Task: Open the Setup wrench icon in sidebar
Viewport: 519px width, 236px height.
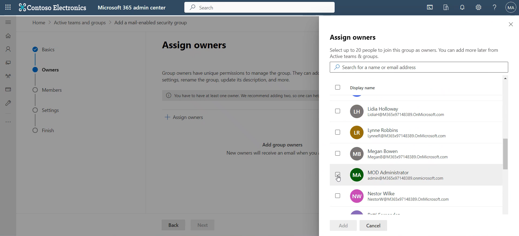Action: [8, 103]
